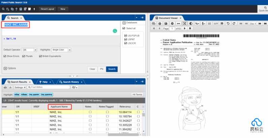This screenshot has width=268, height=138.
Task: Go to previous page arrow
Action: pyautogui.click(x=159, y=29)
